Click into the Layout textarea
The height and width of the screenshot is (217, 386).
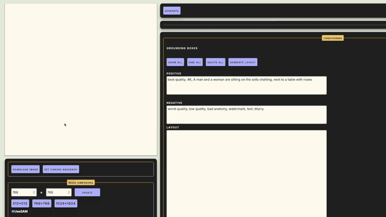click(246, 173)
